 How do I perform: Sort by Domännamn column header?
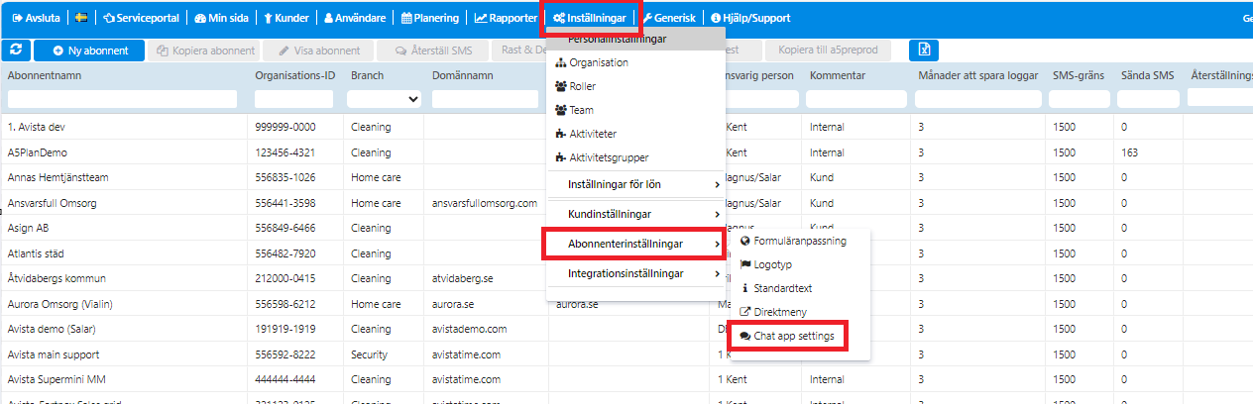[463, 75]
